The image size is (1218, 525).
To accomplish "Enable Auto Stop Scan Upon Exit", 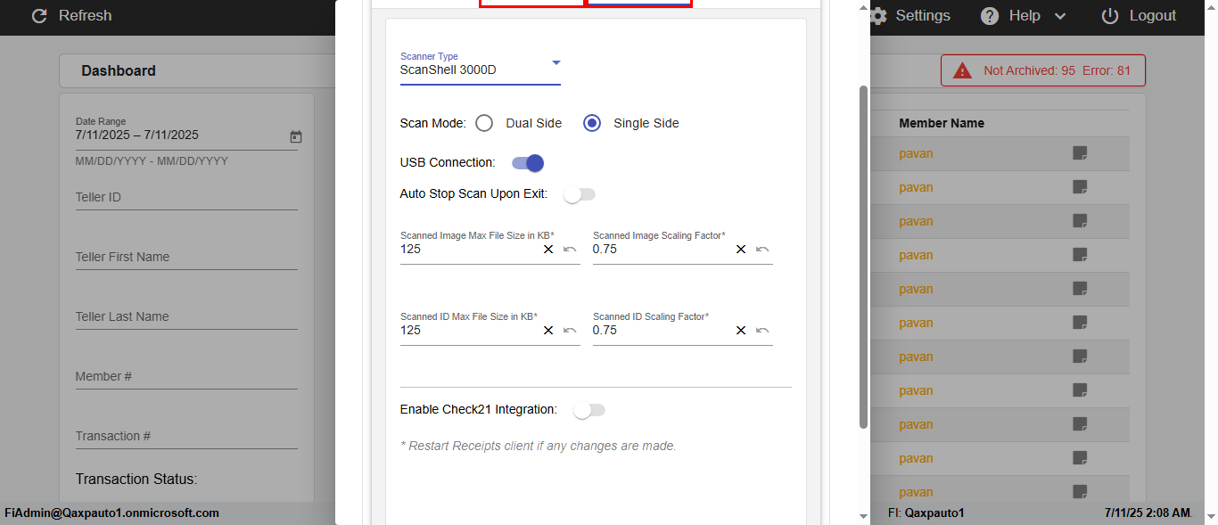I will coord(580,194).
